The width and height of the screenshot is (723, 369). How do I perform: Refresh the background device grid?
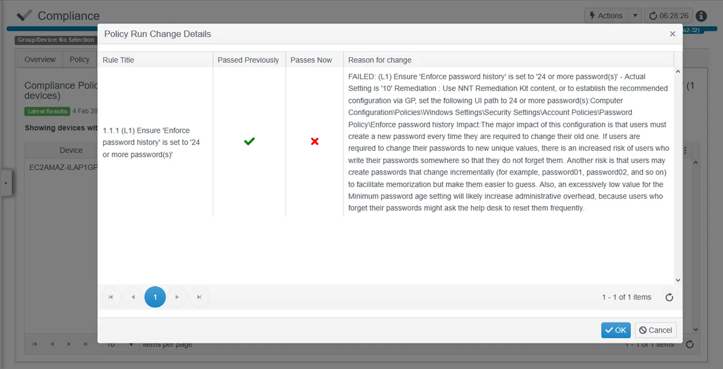(690, 344)
